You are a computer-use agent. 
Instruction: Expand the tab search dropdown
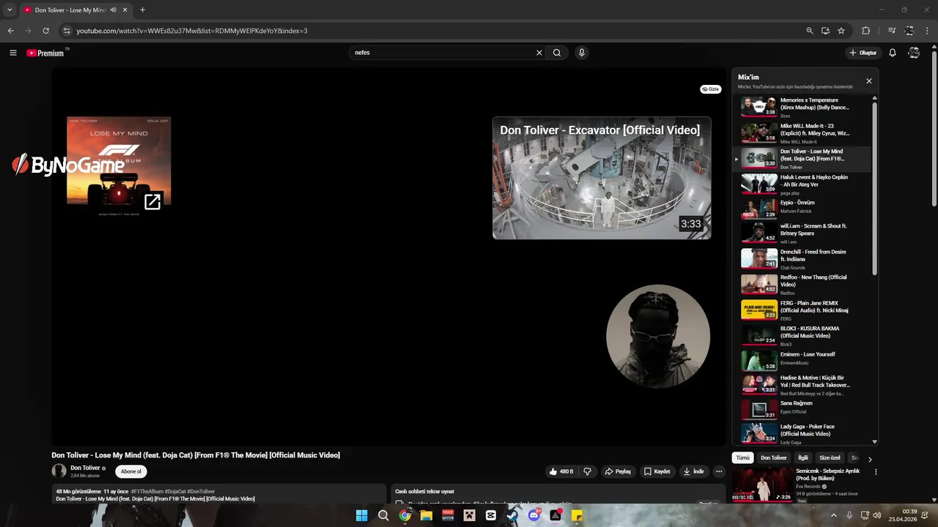10,10
